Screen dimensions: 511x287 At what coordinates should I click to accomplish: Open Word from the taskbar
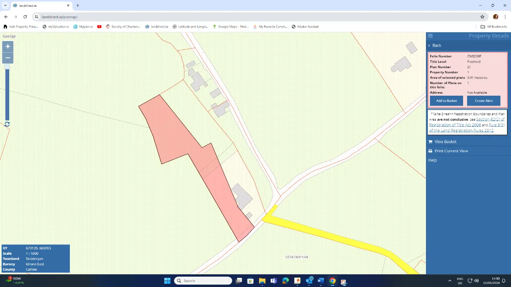pyautogui.click(x=321, y=281)
